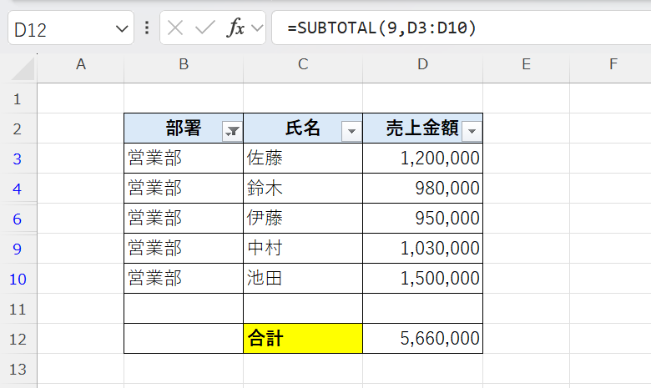Select column D header
651x388 pixels.
tap(422, 65)
